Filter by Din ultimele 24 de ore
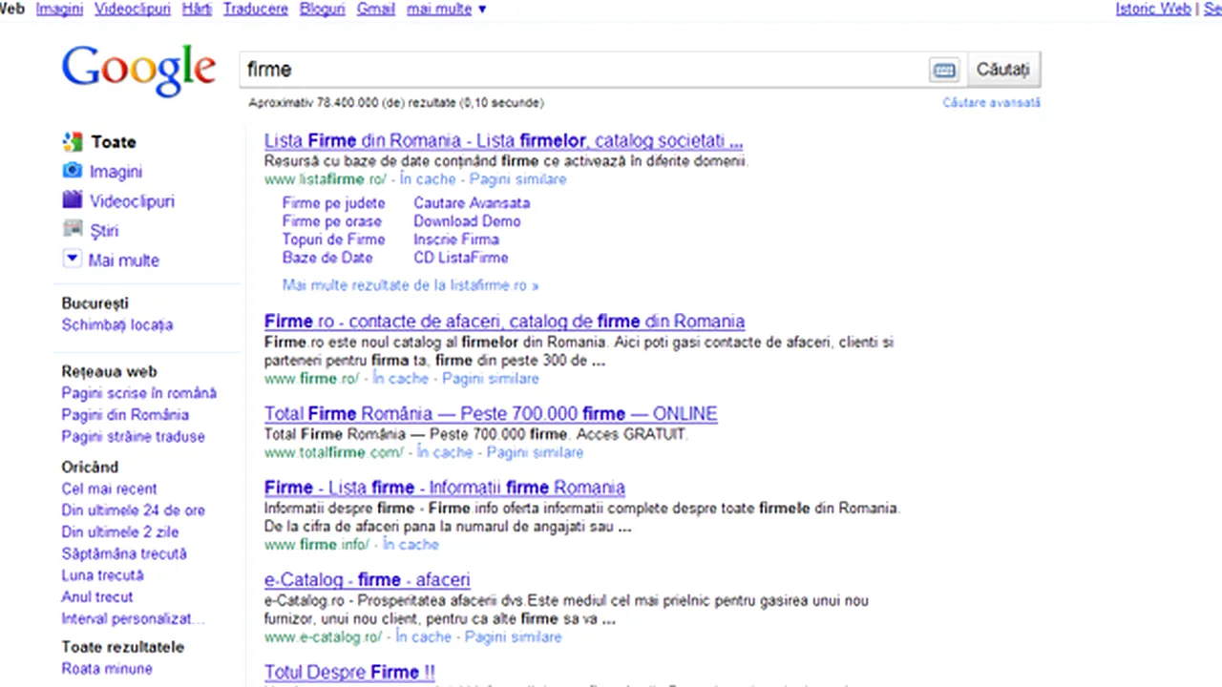Screen dimensions: 1222x687 pos(134,510)
